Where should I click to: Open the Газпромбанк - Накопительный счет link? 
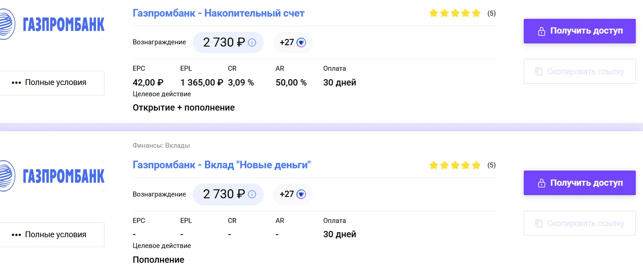(218, 13)
